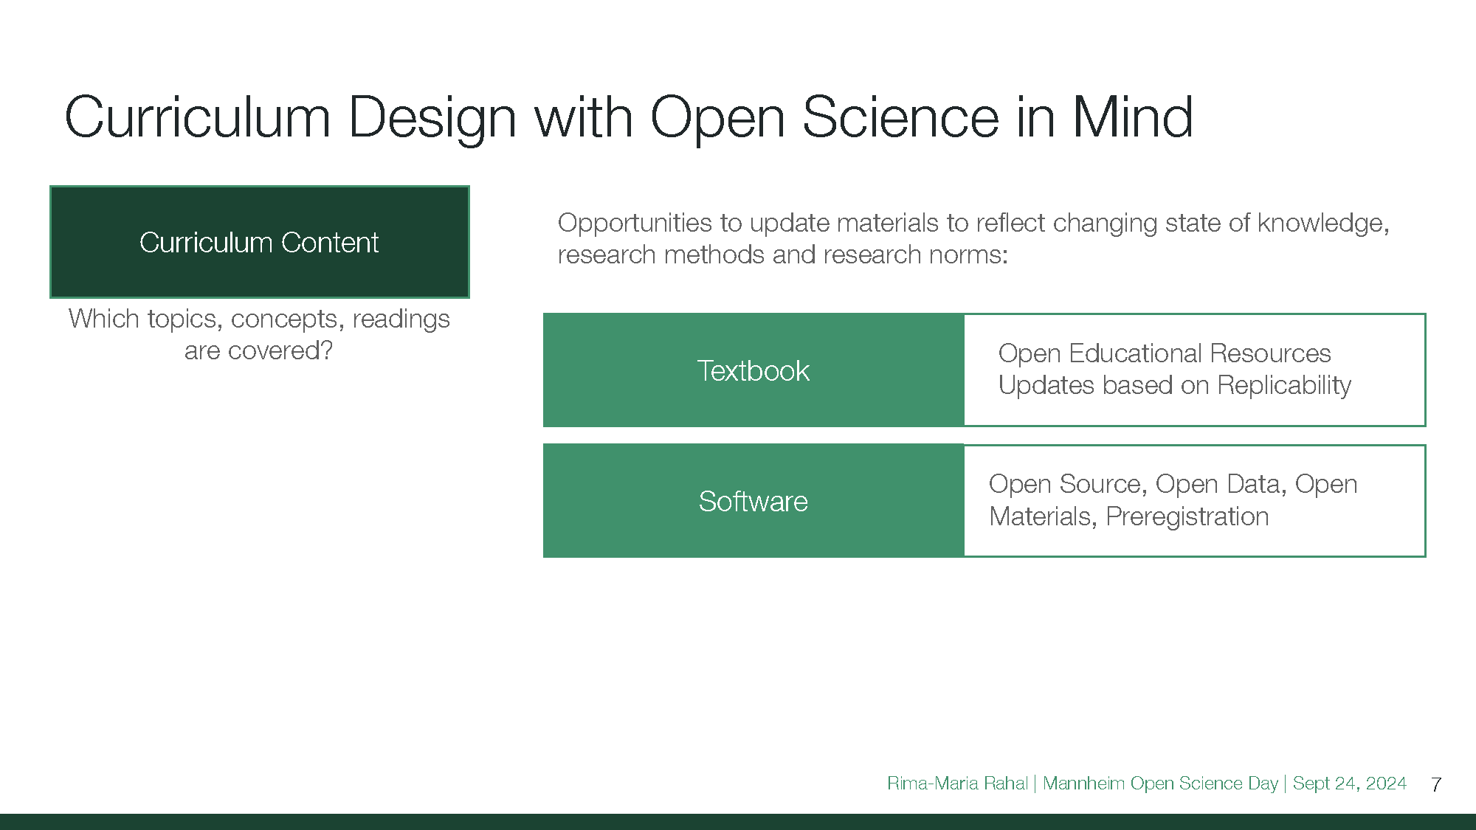The width and height of the screenshot is (1476, 830).
Task: Click the 'Updates based on Replicability' line
Action: [x=1175, y=385]
